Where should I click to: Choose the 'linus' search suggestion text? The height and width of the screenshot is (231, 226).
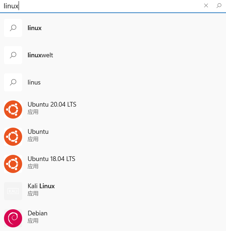34,82
